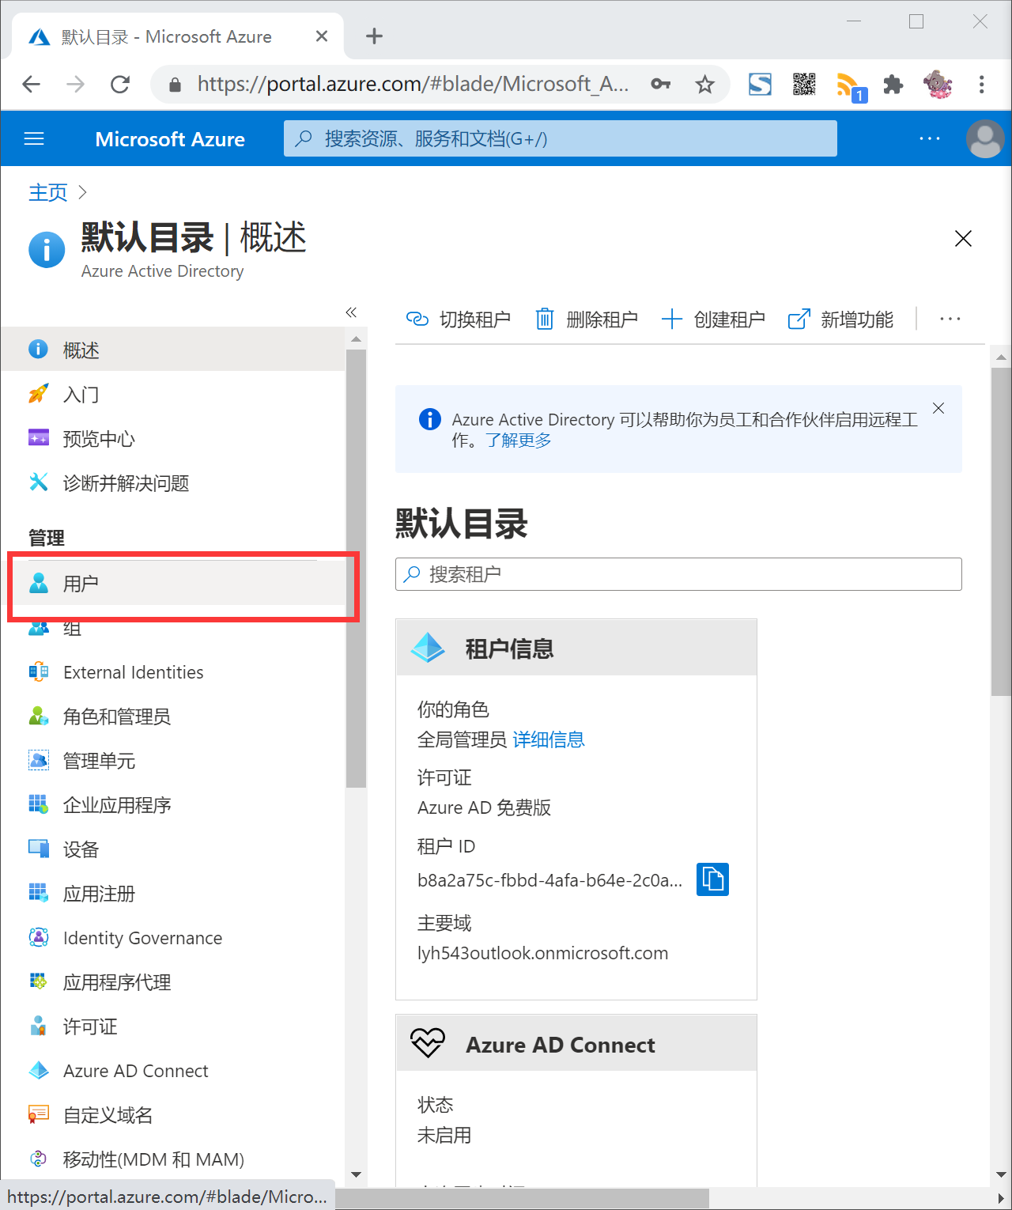Open External Identities menu item

click(x=173, y=672)
